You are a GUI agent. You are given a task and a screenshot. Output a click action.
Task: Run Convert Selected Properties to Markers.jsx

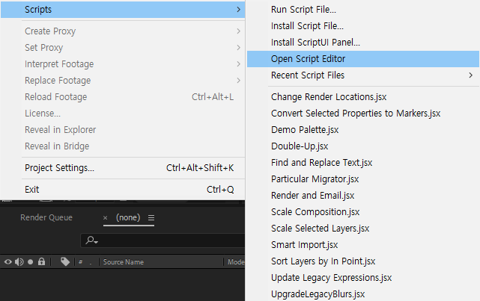363,114
